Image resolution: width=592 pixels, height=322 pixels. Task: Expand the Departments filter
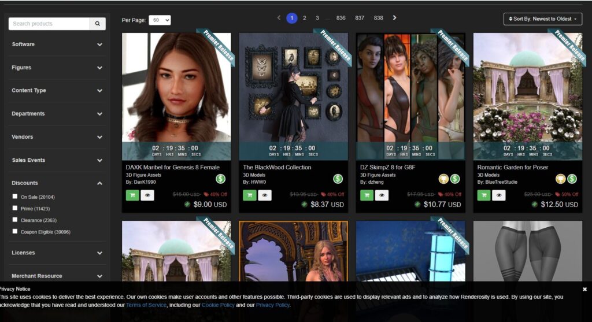pyautogui.click(x=57, y=114)
